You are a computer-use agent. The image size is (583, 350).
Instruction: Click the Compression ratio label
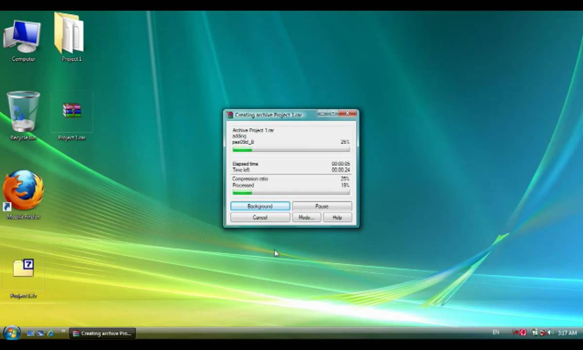tap(250, 179)
